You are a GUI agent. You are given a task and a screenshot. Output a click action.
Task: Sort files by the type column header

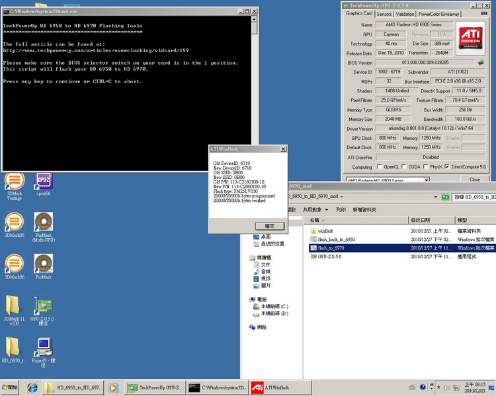(475, 220)
